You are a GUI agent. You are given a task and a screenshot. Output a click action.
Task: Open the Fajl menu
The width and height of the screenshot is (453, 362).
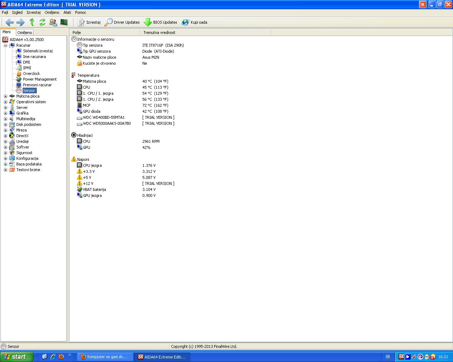tap(5, 12)
